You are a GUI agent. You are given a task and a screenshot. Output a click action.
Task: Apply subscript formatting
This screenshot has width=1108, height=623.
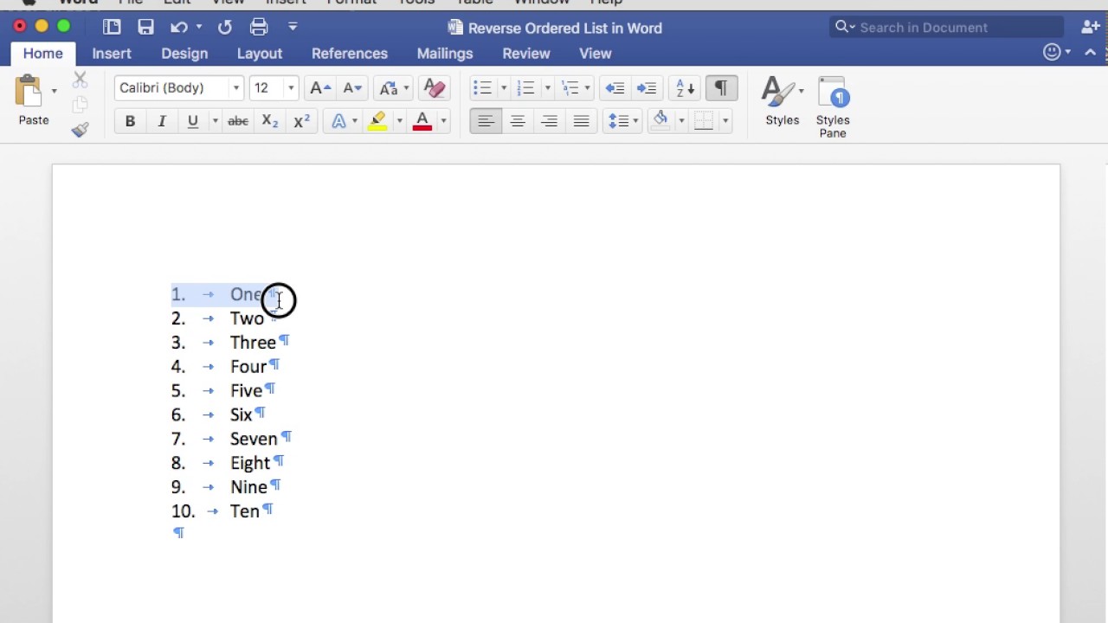click(x=270, y=122)
